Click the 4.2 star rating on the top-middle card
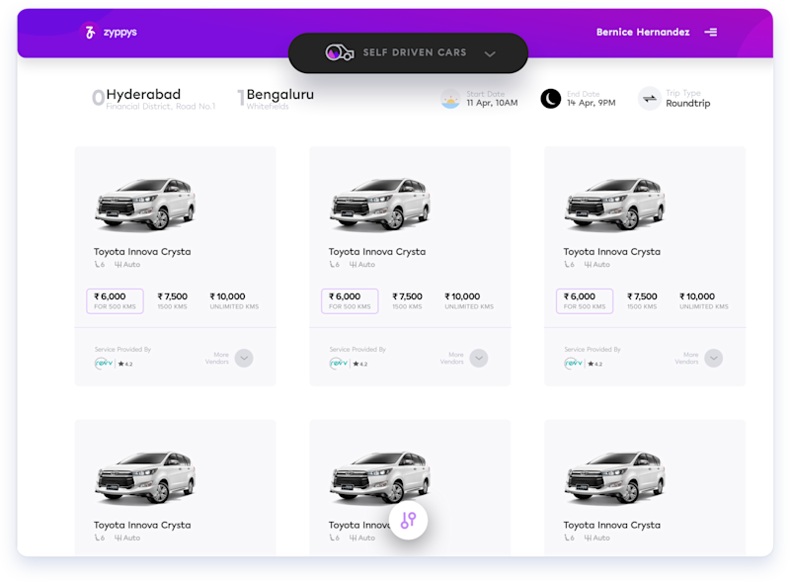 [x=360, y=364]
